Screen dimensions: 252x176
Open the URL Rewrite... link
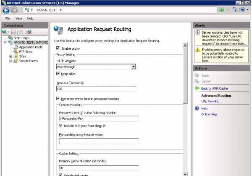[211, 101]
